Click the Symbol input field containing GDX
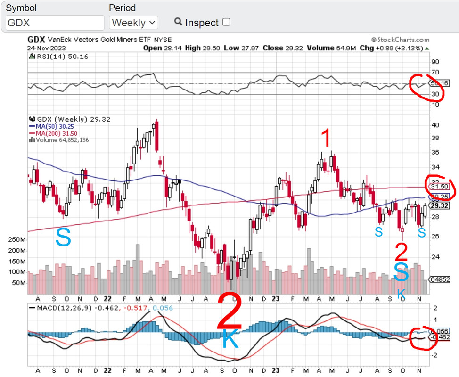Image resolution: width=459 pixels, height=377 pixels. [55, 23]
